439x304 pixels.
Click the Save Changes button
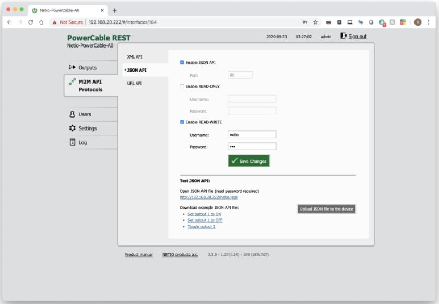point(249,161)
